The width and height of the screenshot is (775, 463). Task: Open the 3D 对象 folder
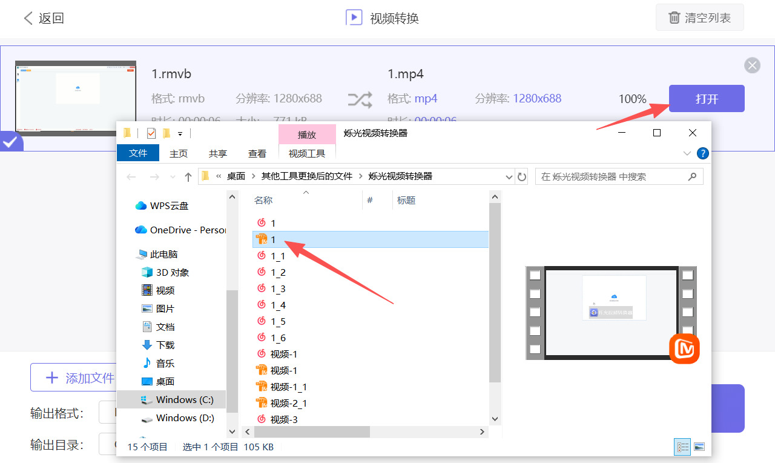(x=165, y=272)
